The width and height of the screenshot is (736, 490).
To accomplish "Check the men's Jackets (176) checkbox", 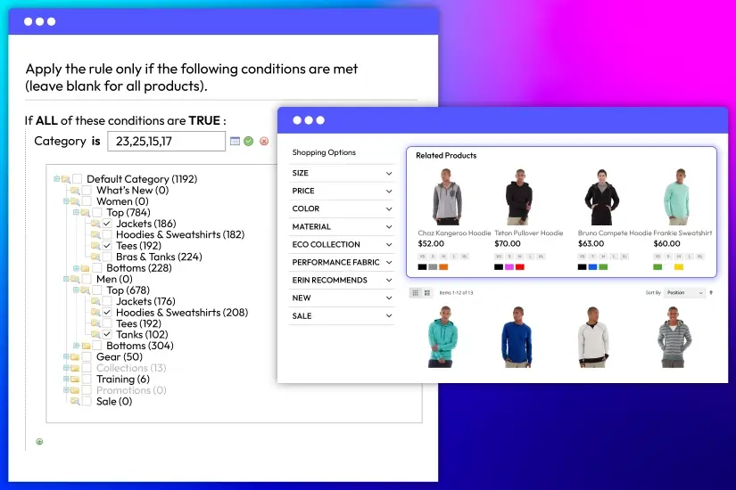I will click(x=107, y=301).
